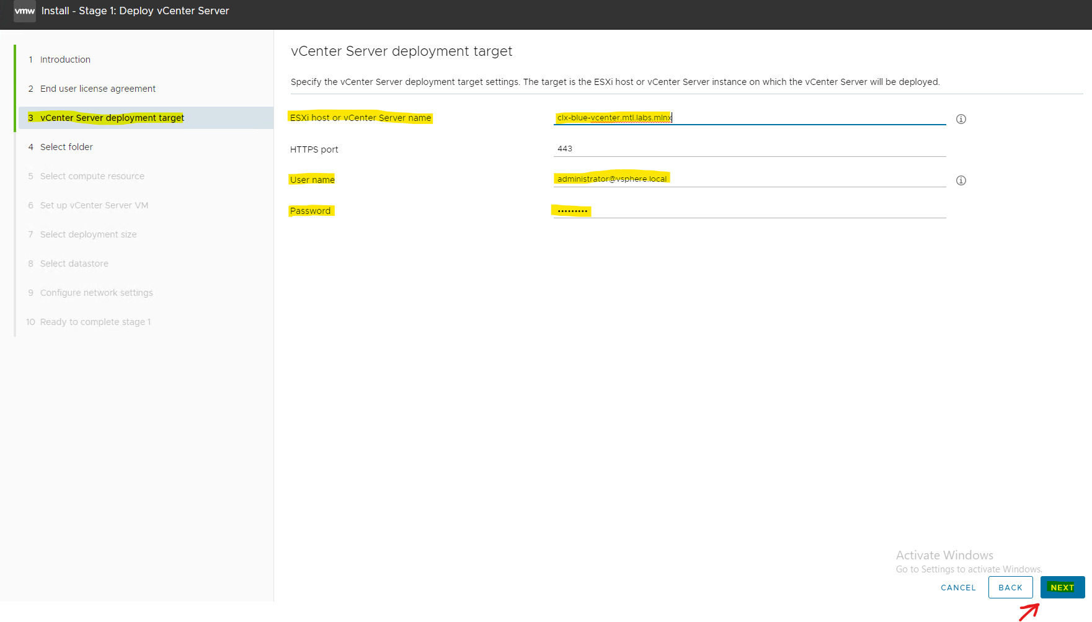Click Select datastore step
This screenshot has width=1092, height=622.
click(x=74, y=264)
